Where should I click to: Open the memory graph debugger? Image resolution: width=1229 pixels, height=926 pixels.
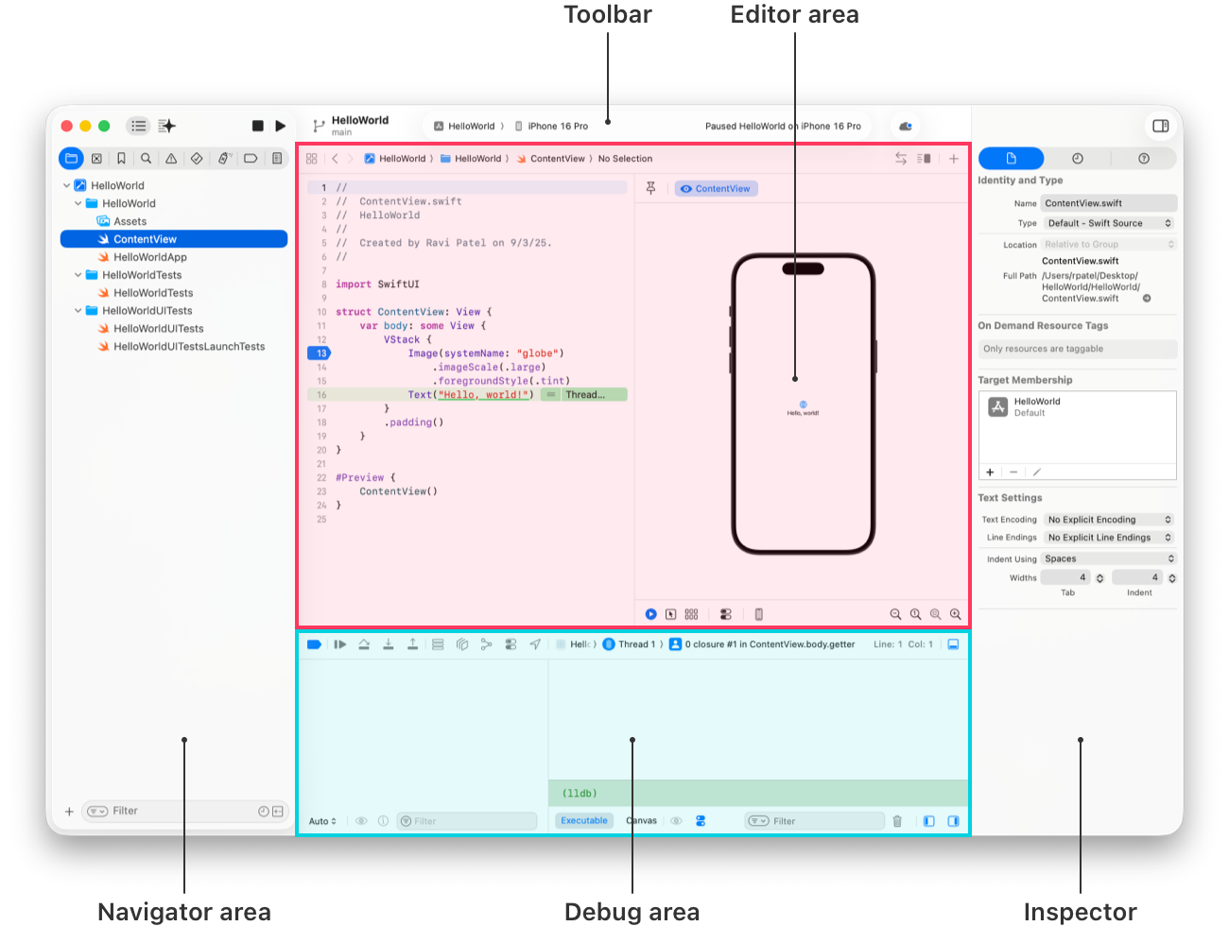[487, 644]
